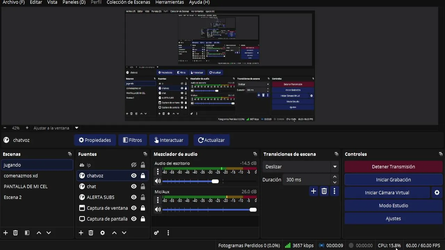This screenshot has width=445, height=250.
Task: Open scene filters icon in Escenas panel
Action: [x=27, y=233]
